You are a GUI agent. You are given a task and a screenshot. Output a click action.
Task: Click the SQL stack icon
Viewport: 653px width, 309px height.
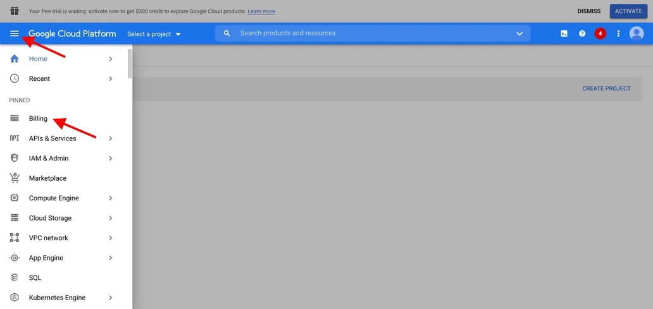(15, 277)
